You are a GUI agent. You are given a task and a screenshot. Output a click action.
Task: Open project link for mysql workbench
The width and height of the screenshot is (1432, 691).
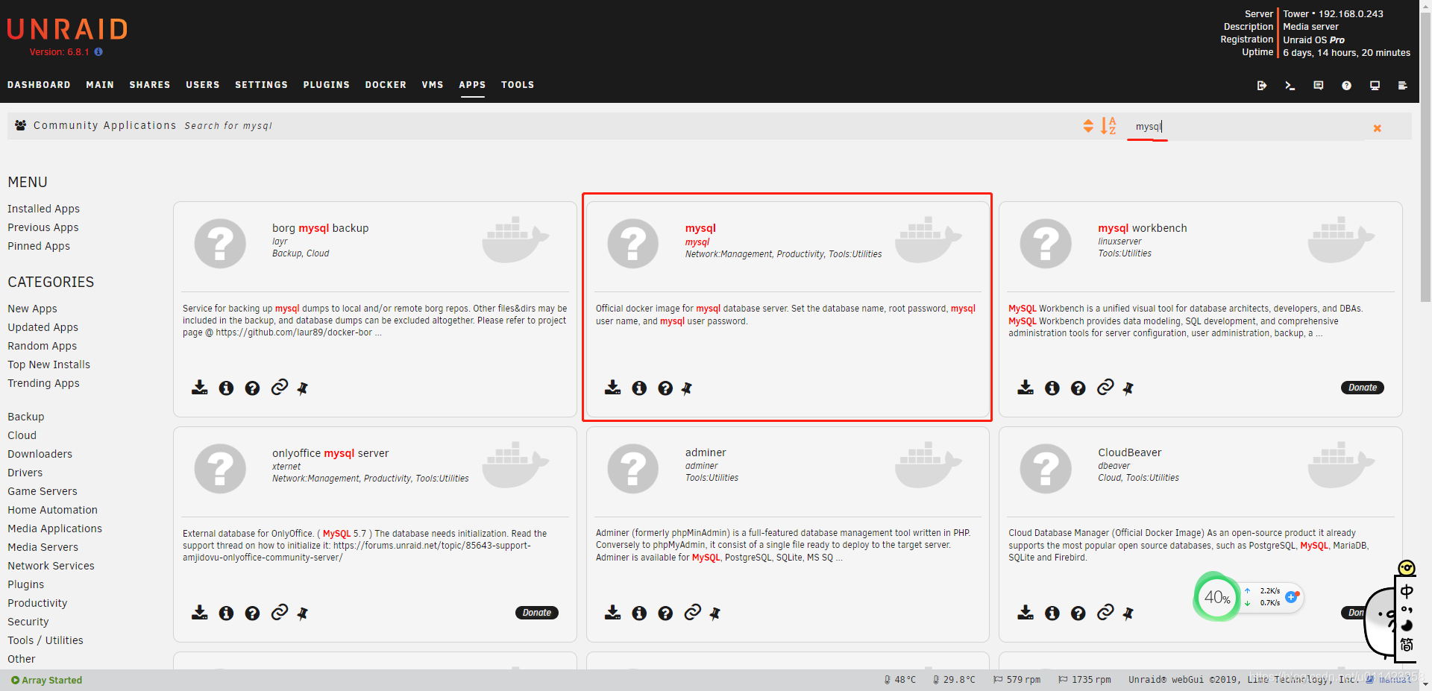[x=1105, y=387]
